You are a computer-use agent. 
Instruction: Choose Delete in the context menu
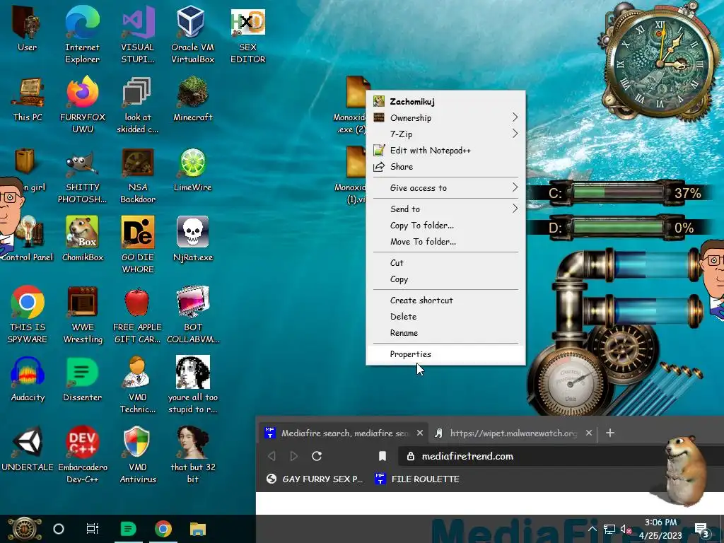pos(445,316)
